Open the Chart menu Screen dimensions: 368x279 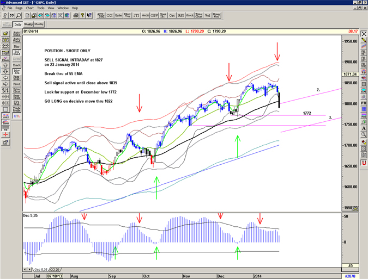(29, 8)
